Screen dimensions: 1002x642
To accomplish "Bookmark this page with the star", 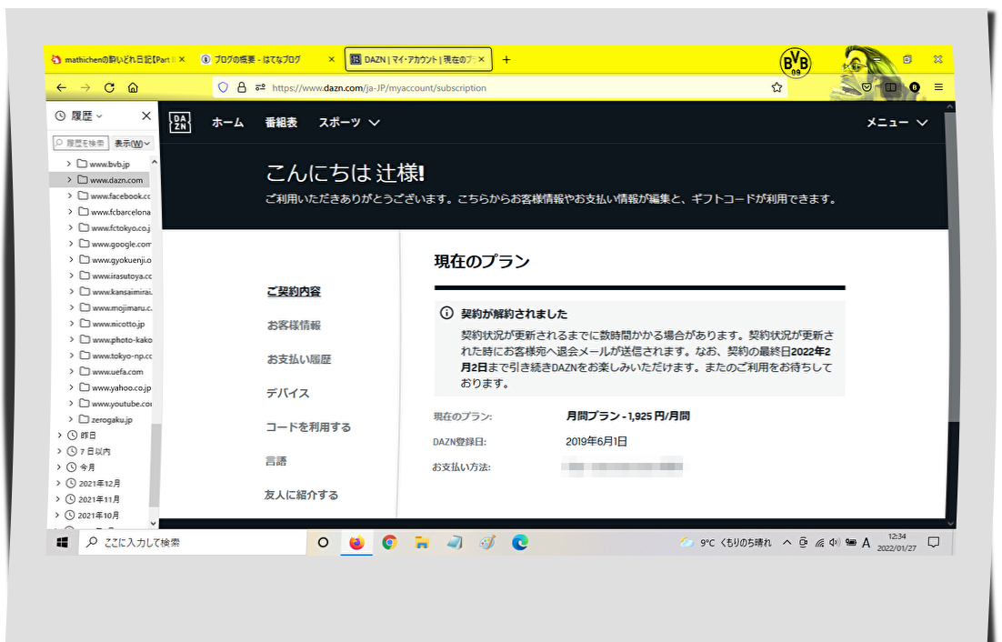I will [777, 87].
